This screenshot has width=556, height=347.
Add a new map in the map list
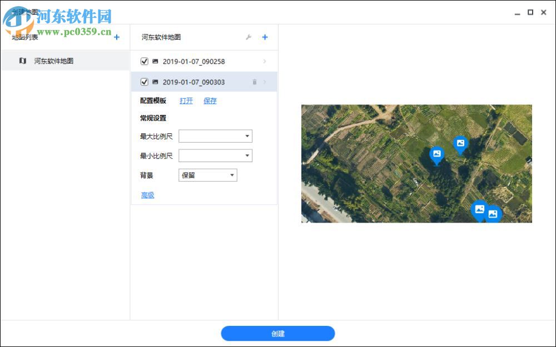pyautogui.click(x=117, y=37)
